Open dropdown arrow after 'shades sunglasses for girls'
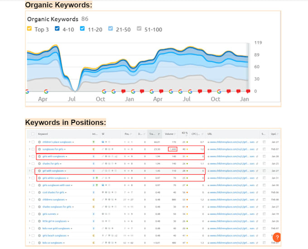Screen dimensions: 308x249 [x=73, y=207]
